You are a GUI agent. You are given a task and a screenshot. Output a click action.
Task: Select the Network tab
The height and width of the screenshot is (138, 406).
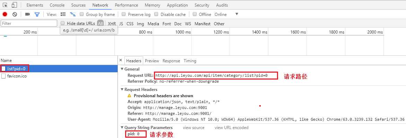pos(100,5)
